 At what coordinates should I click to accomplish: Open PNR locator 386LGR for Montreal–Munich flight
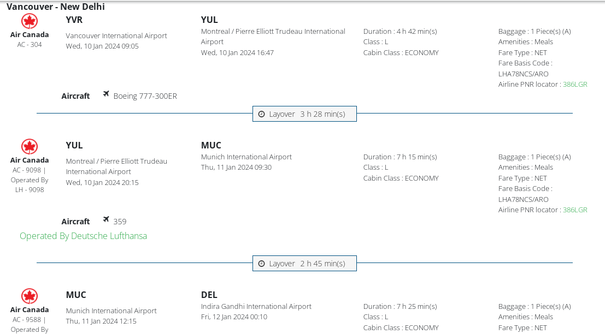point(575,210)
